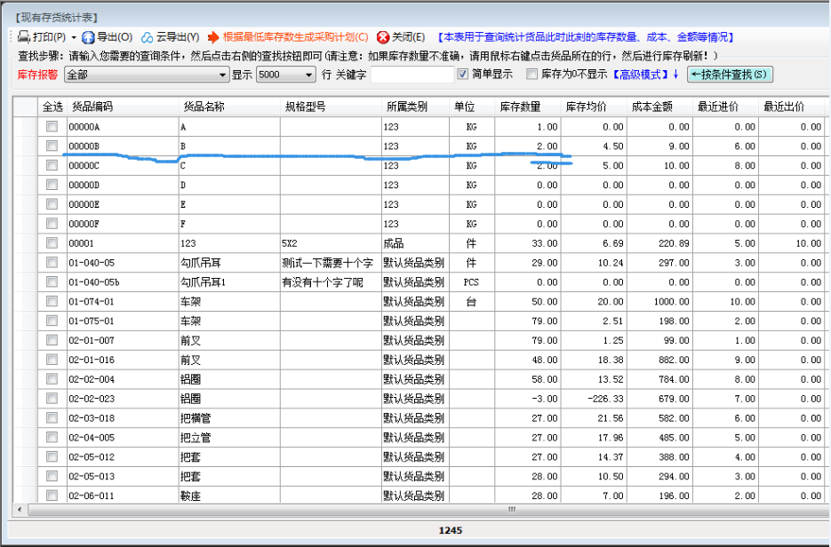831x547 pixels.
Task: Enable the 库存为0不显示 checkbox
Action: pyautogui.click(x=532, y=75)
